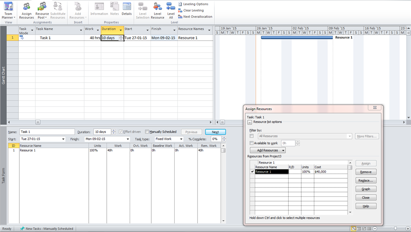411x232 pixels.
Task: Click the Assign Resources ribbon icon
Action: pyautogui.click(x=26, y=10)
